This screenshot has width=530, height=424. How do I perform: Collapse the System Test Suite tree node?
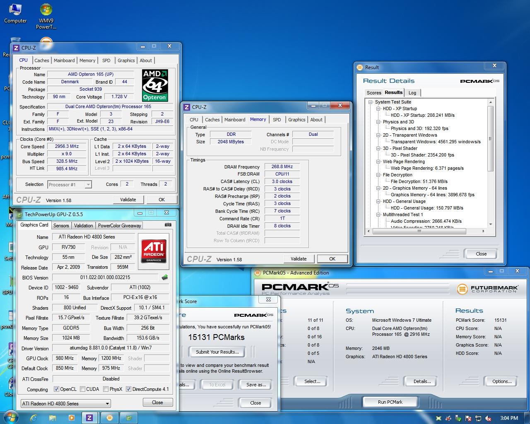[x=370, y=102]
